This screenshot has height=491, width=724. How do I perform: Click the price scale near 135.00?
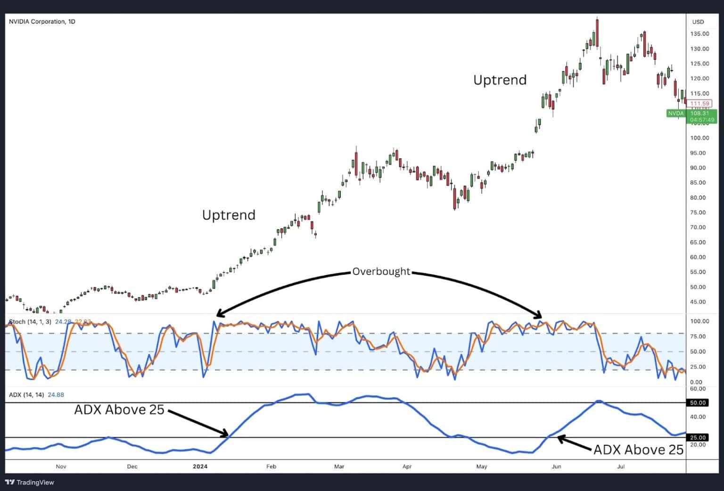point(701,33)
